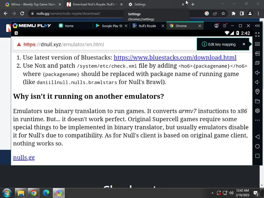264x198 pixels.
Task: Open Microsoft Edge from taskbar
Action: click(46, 193)
